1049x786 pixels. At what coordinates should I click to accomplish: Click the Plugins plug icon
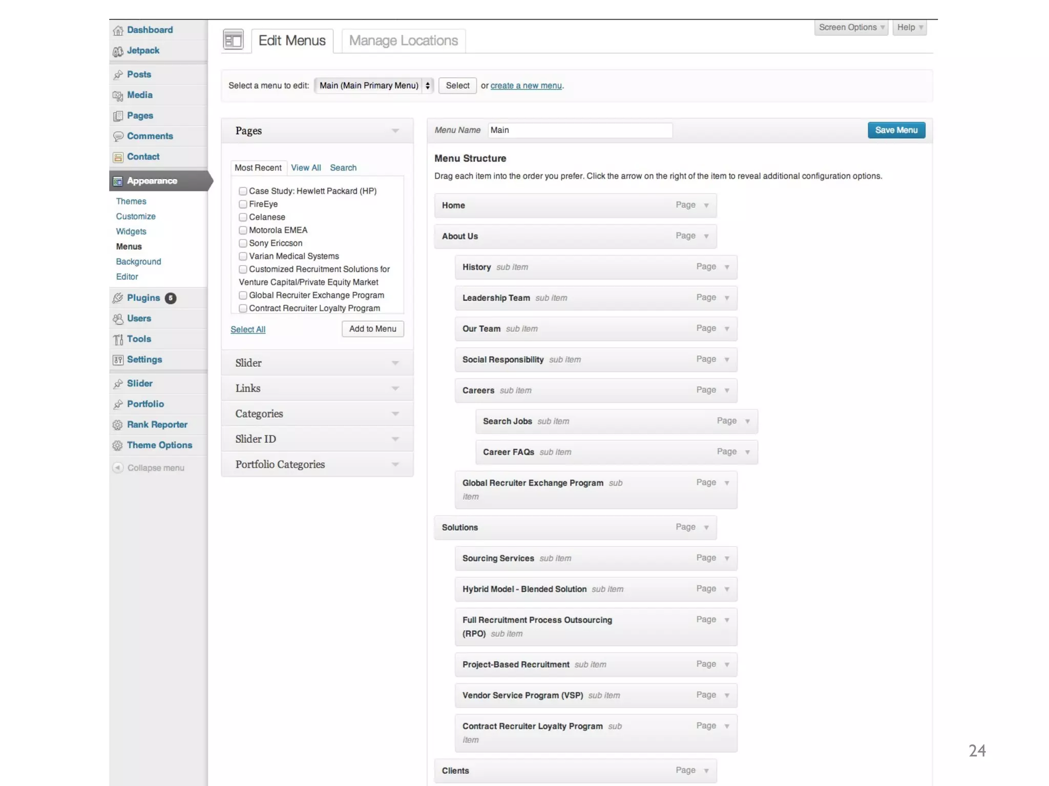coord(118,298)
